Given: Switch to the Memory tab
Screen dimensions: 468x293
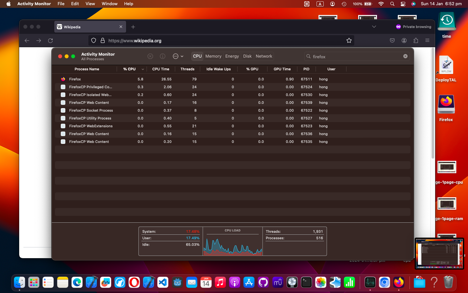Looking at the screenshot, I should (x=213, y=56).
